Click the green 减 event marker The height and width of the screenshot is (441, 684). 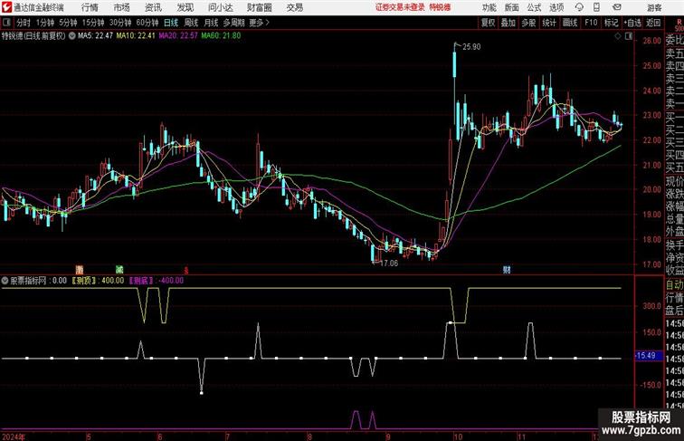point(119,270)
